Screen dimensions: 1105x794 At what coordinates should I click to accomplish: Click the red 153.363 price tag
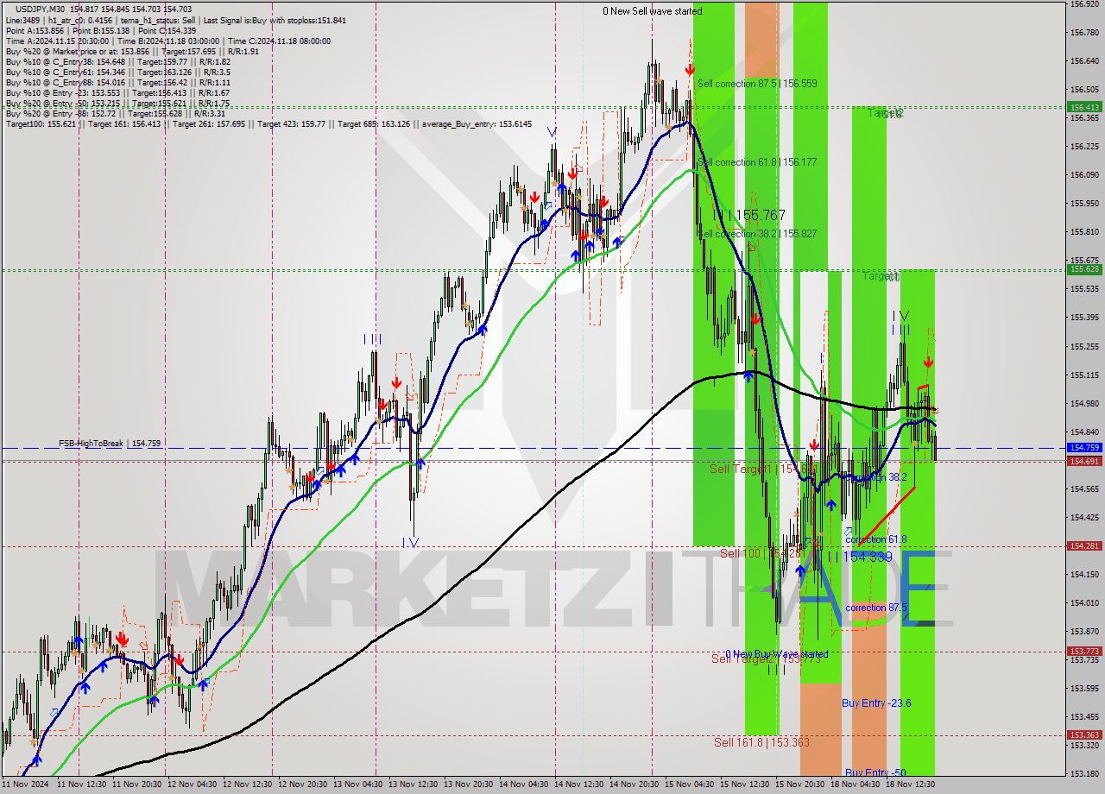click(1084, 735)
